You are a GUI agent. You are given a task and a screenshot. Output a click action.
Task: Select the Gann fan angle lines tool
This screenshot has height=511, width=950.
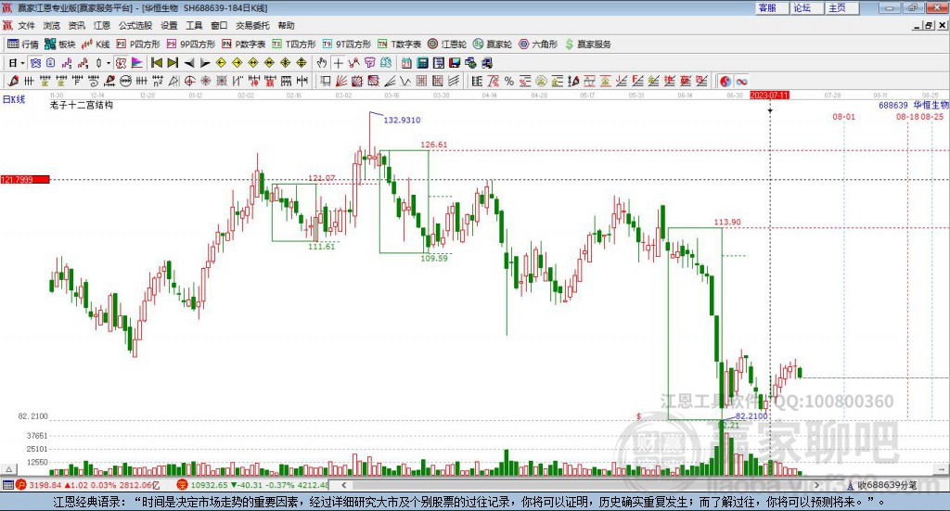[340, 81]
